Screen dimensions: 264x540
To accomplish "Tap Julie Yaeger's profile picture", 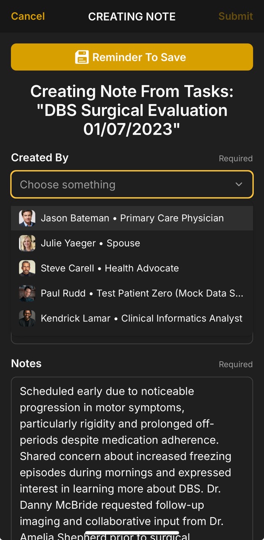I will (x=27, y=243).
